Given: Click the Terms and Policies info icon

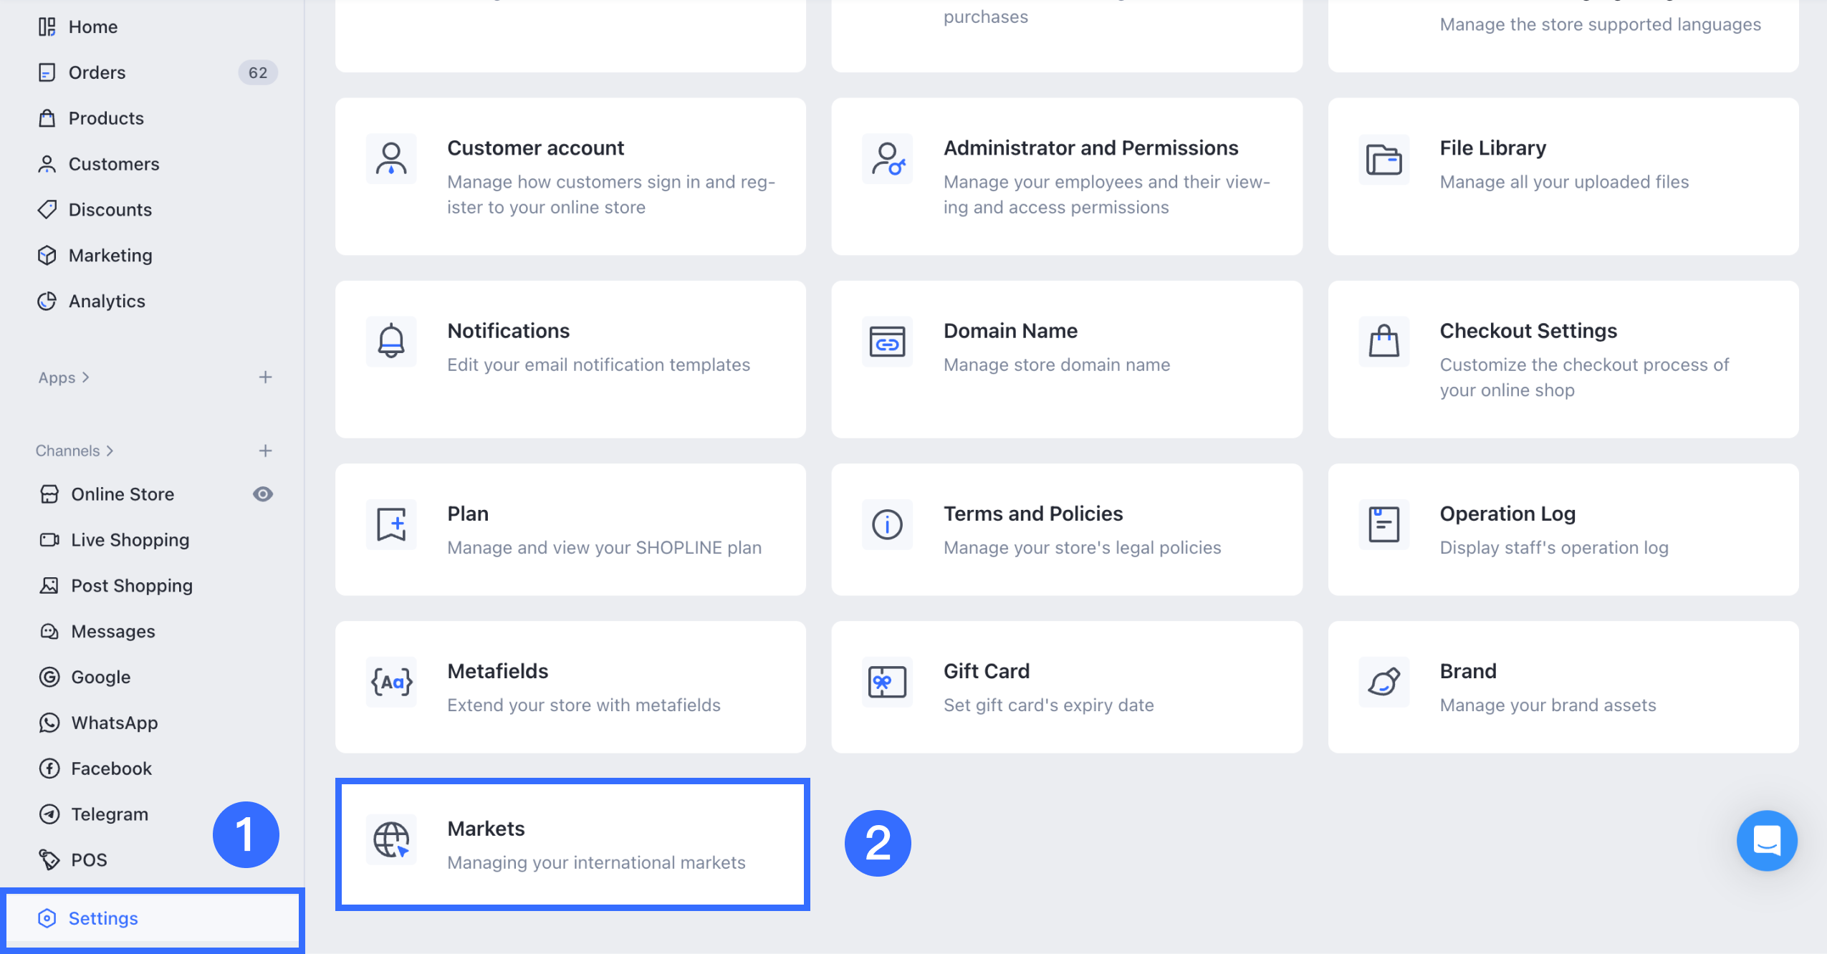Looking at the screenshot, I should (888, 525).
